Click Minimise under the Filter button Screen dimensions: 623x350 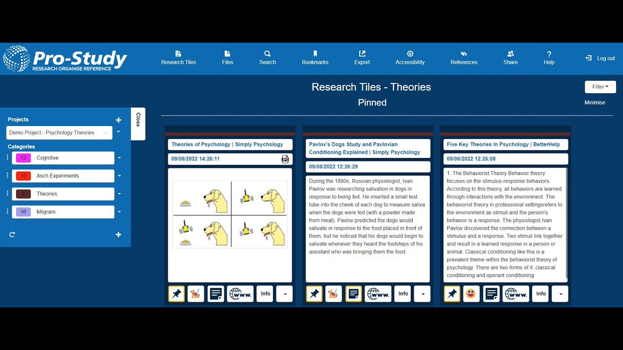click(594, 102)
